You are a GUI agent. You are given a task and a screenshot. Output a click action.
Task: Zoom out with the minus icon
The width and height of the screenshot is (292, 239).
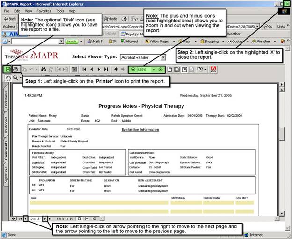point(133,69)
